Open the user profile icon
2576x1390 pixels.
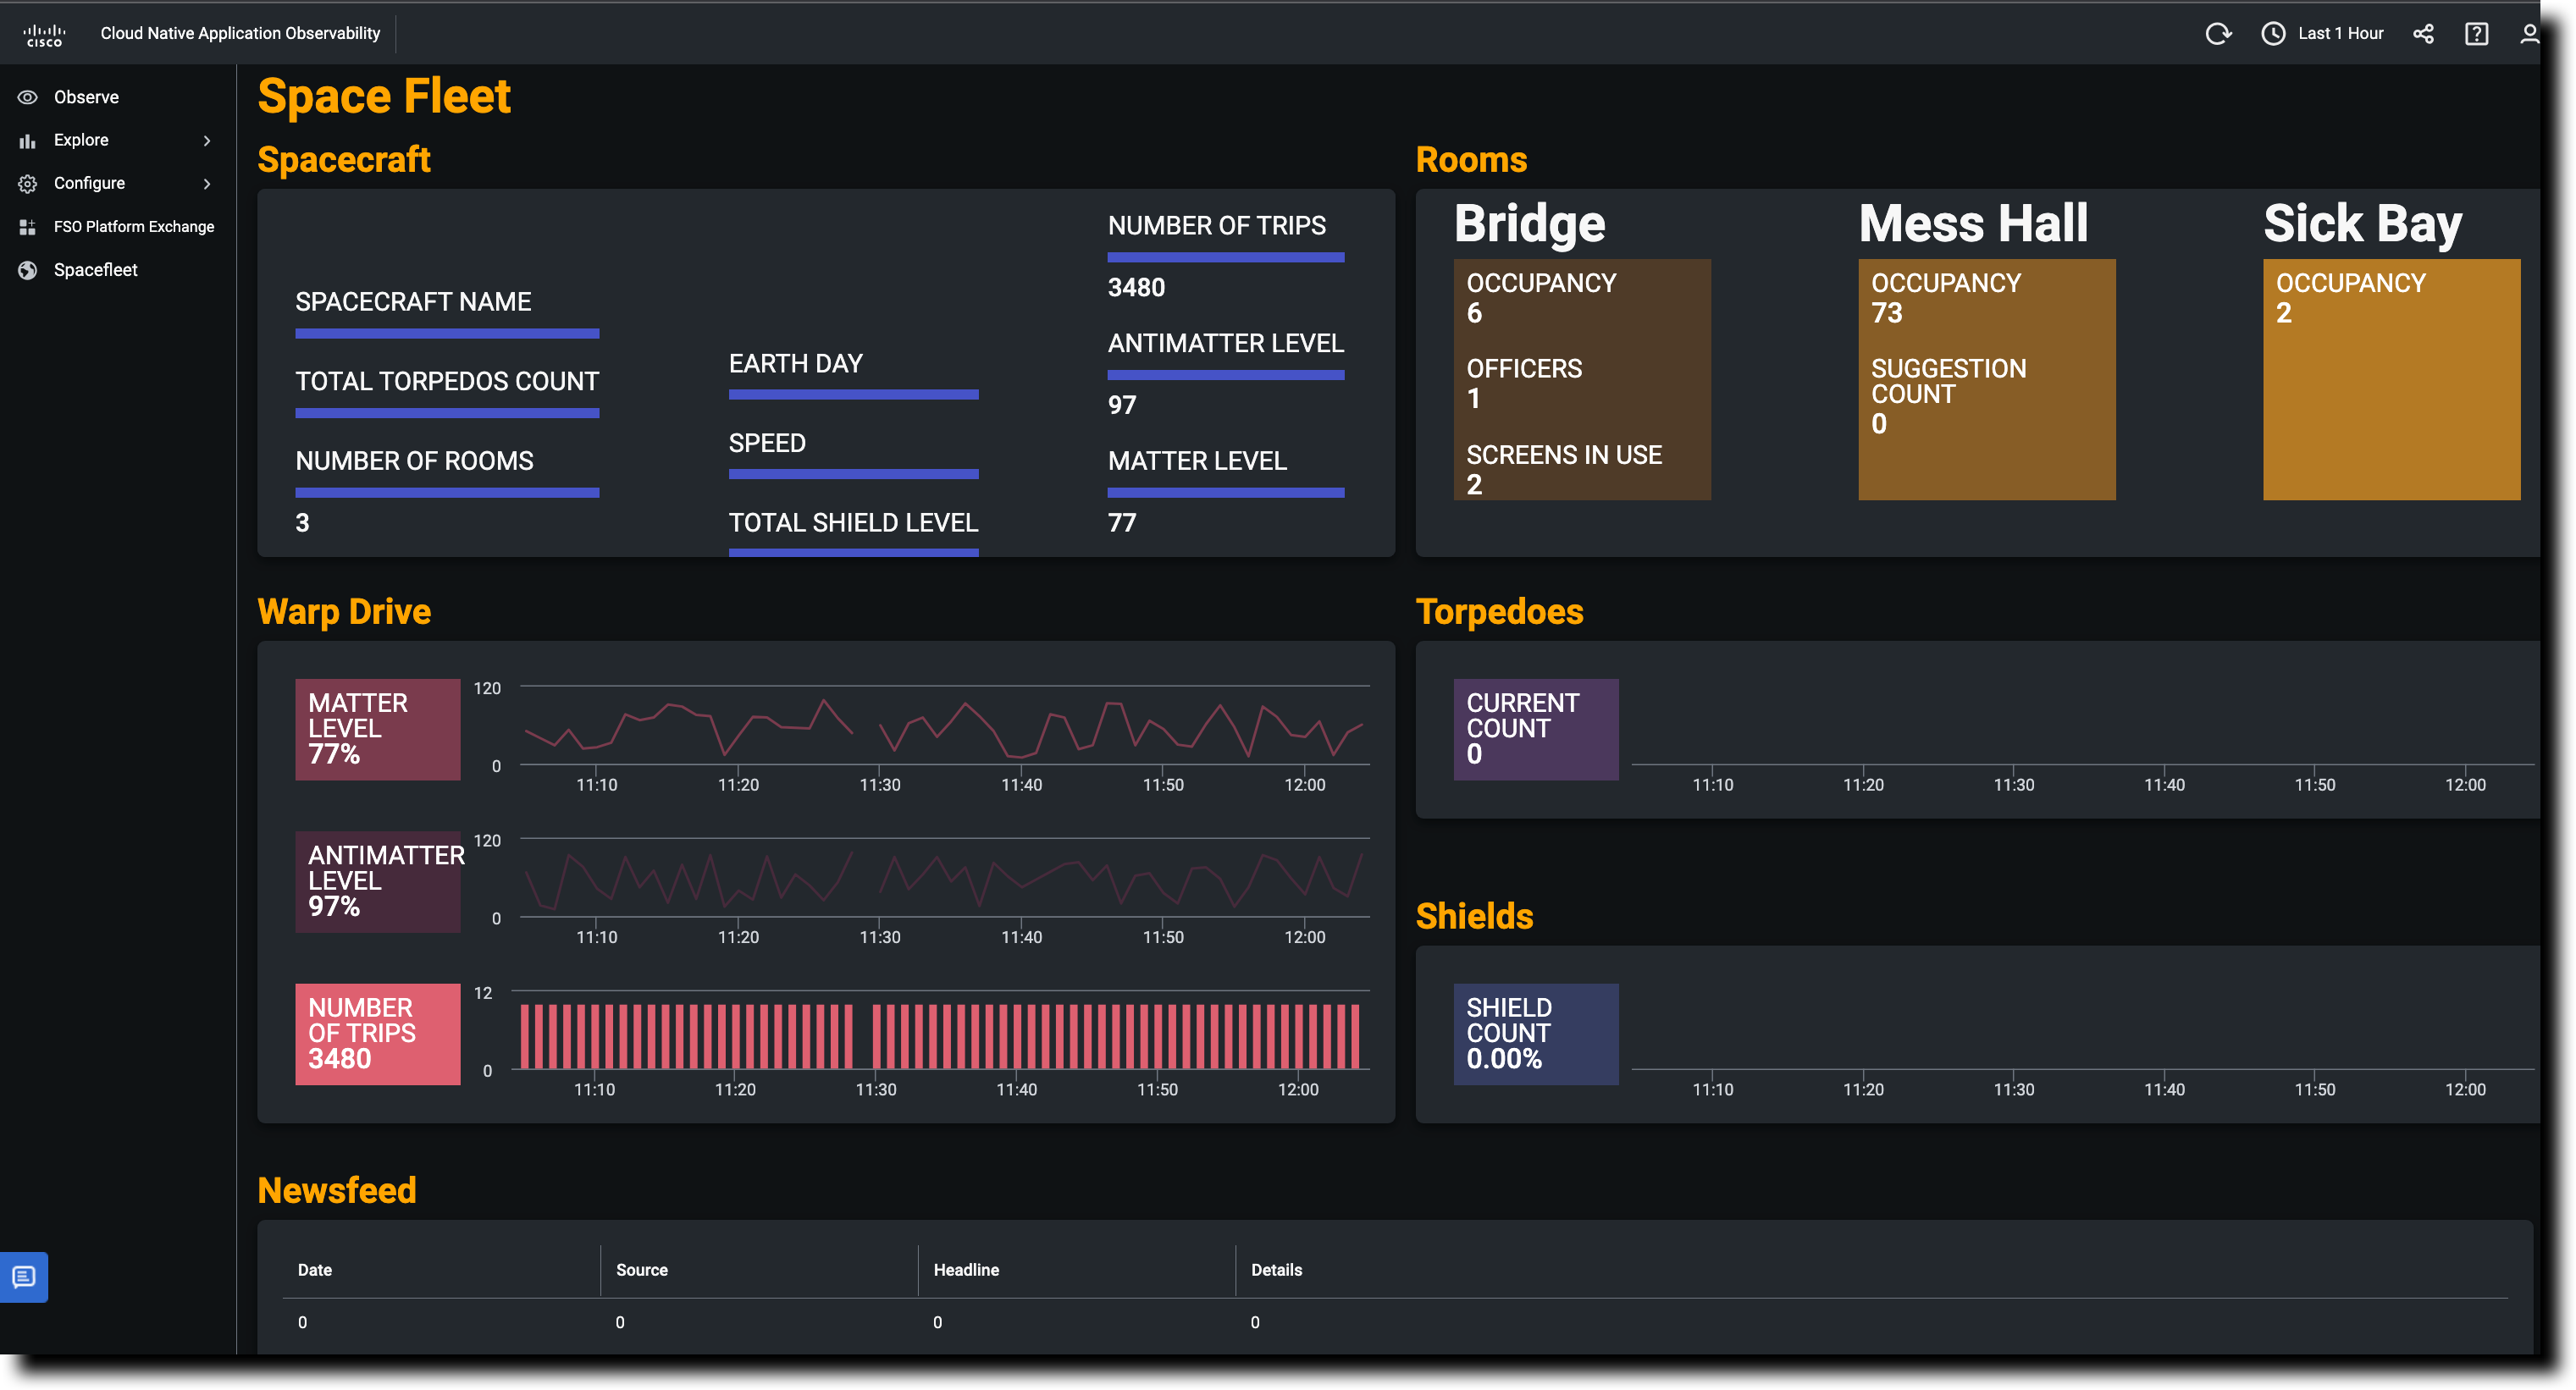click(2529, 34)
